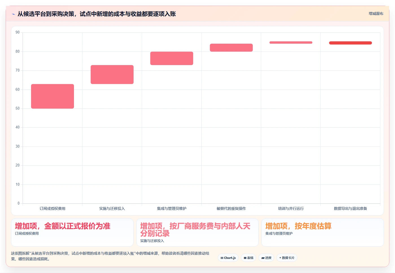Screen dimensions: 395x273
Task: Open the 增加项，按年度估算 card
Action: click(323, 232)
